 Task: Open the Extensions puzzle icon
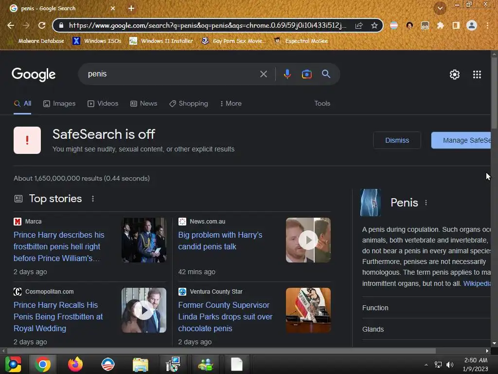coord(440,25)
